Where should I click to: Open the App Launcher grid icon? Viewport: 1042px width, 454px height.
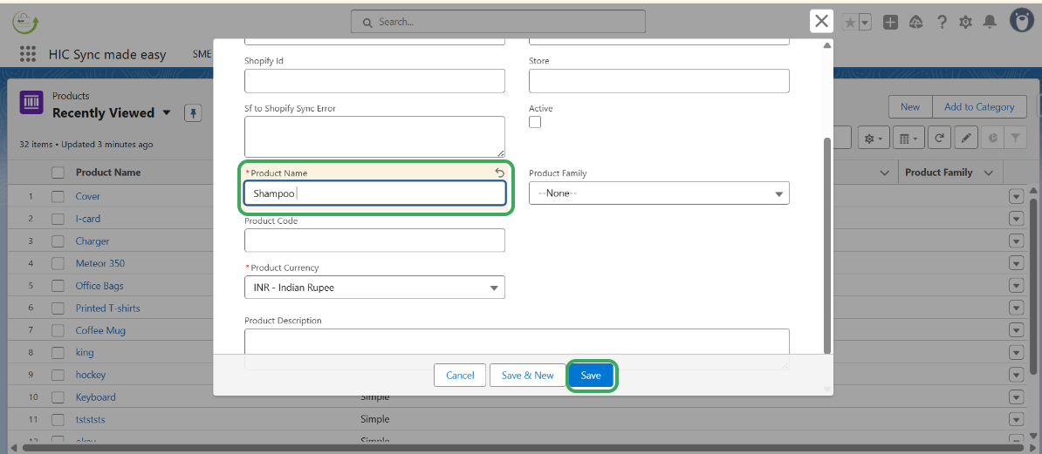tap(28, 54)
